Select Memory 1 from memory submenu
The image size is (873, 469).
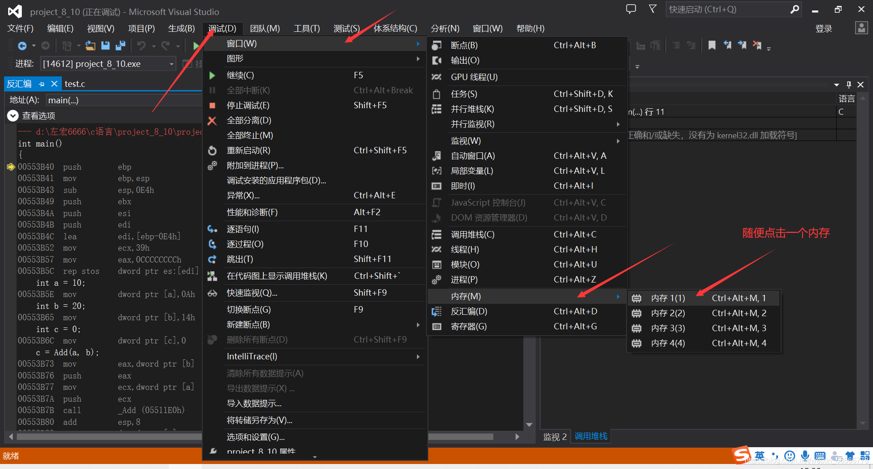pos(704,298)
